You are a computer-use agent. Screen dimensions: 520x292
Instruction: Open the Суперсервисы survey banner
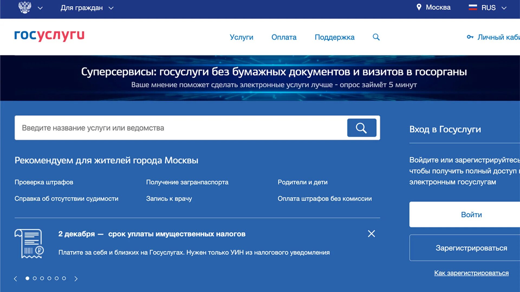pyautogui.click(x=260, y=78)
